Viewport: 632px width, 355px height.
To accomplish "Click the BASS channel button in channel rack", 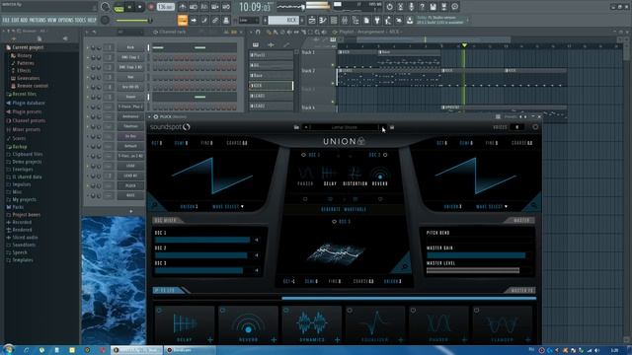I will (x=130, y=195).
